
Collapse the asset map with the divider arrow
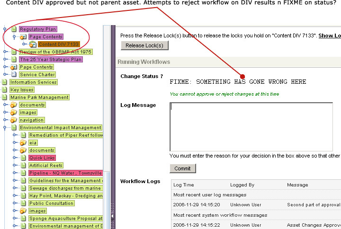[112, 216]
